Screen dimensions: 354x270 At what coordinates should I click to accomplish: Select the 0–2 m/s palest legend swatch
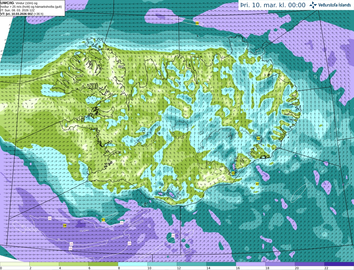pos(15,264)
